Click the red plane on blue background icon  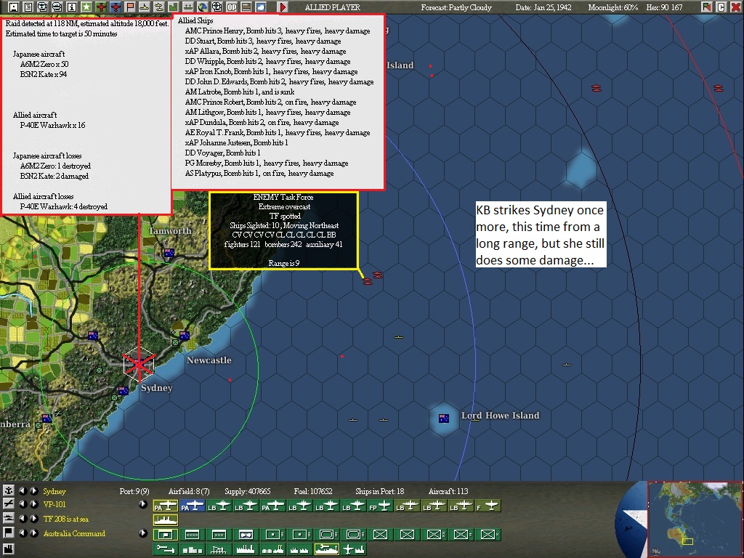point(116,7)
